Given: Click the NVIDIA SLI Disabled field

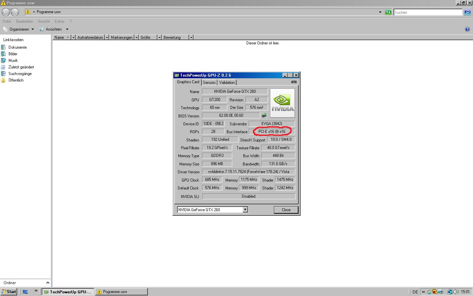Looking at the screenshot, I should [249, 196].
